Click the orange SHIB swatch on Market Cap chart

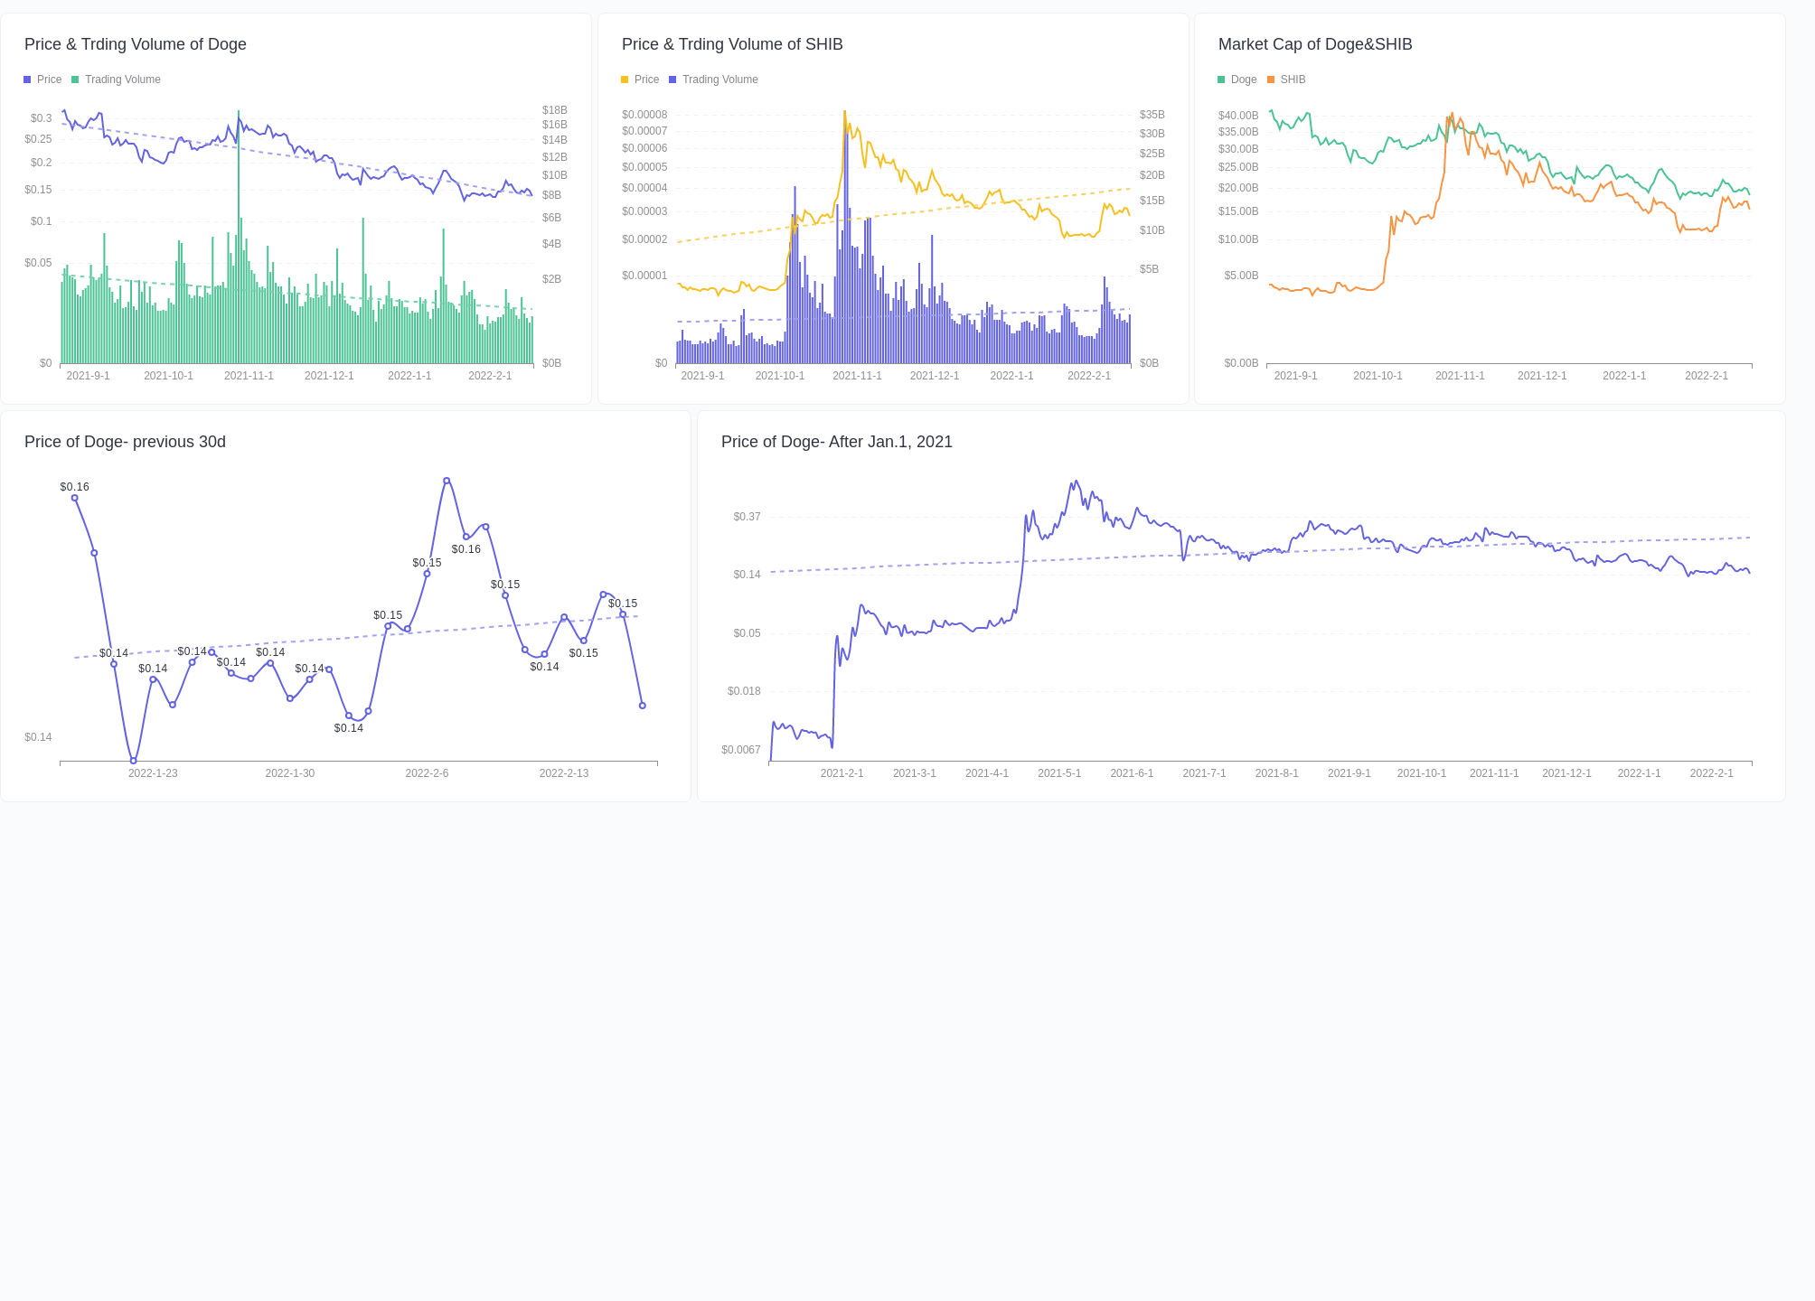click(1272, 80)
